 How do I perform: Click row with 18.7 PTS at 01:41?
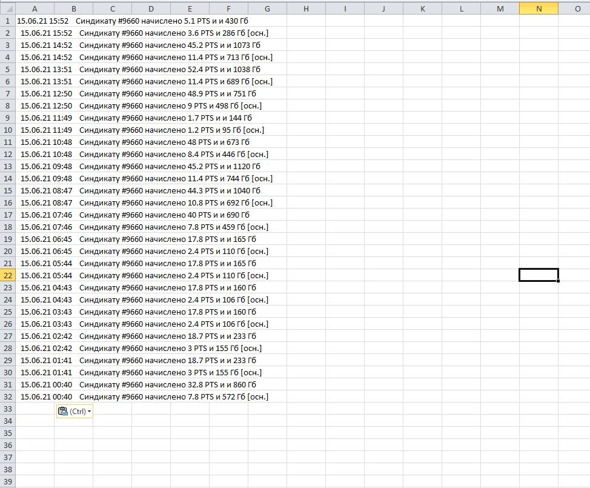pyautogui.click(x=138, y=360)
